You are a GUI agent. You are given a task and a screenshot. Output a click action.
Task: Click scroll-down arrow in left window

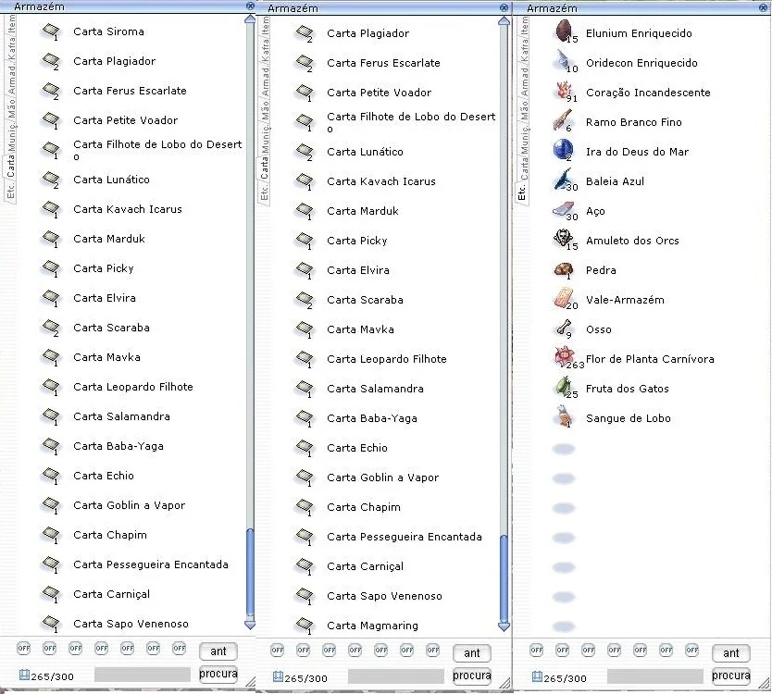(x=250, y=625)
